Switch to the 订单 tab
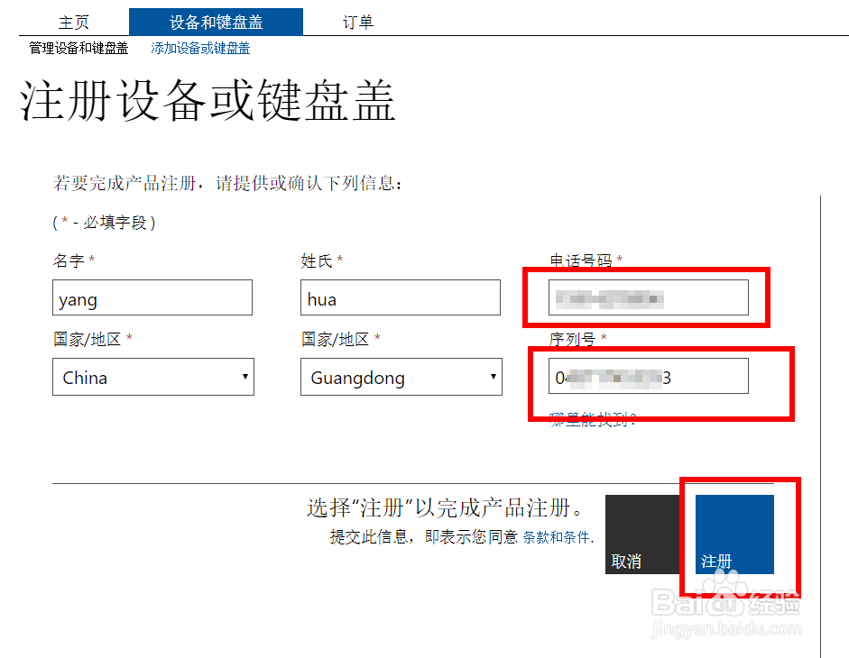The width and height of the screenshot is (849, 658). point(358,22)
